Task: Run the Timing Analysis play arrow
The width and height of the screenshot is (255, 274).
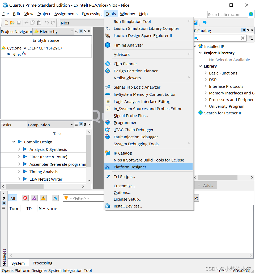Action: pyautogui.click(x=25, y=171)
